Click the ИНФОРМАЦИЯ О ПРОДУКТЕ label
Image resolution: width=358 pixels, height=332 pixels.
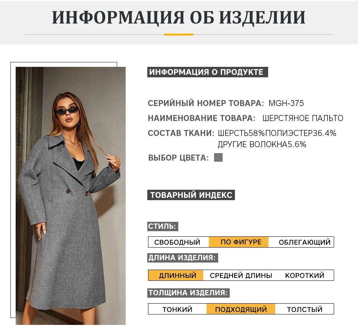tap(208, 72)
